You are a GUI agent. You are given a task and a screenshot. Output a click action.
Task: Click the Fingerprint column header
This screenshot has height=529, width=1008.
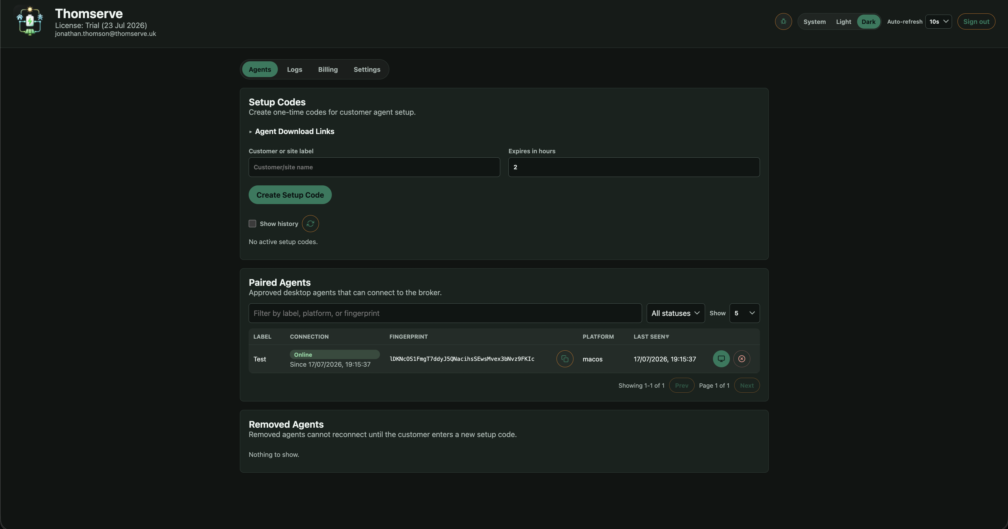(x=409, y=337)
